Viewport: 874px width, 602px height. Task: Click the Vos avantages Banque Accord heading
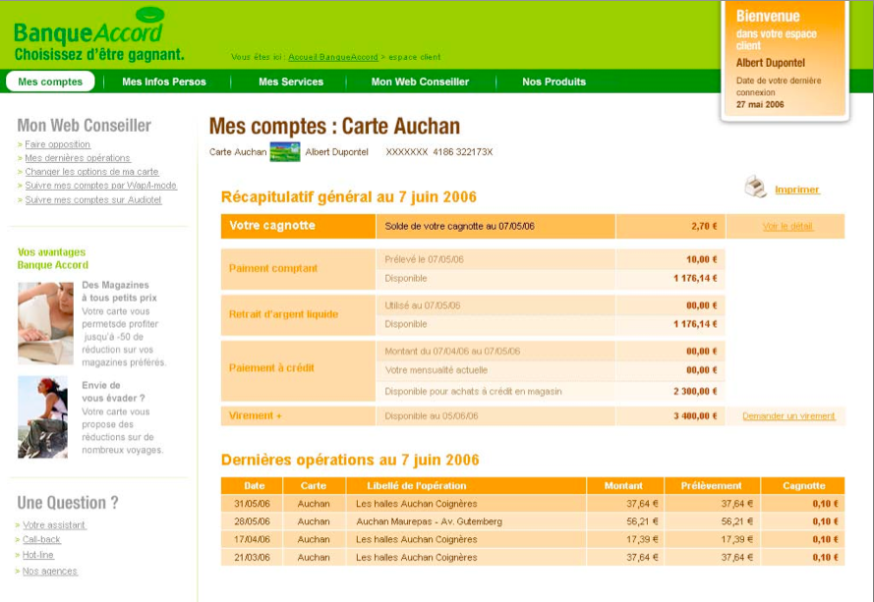point(53,258)
